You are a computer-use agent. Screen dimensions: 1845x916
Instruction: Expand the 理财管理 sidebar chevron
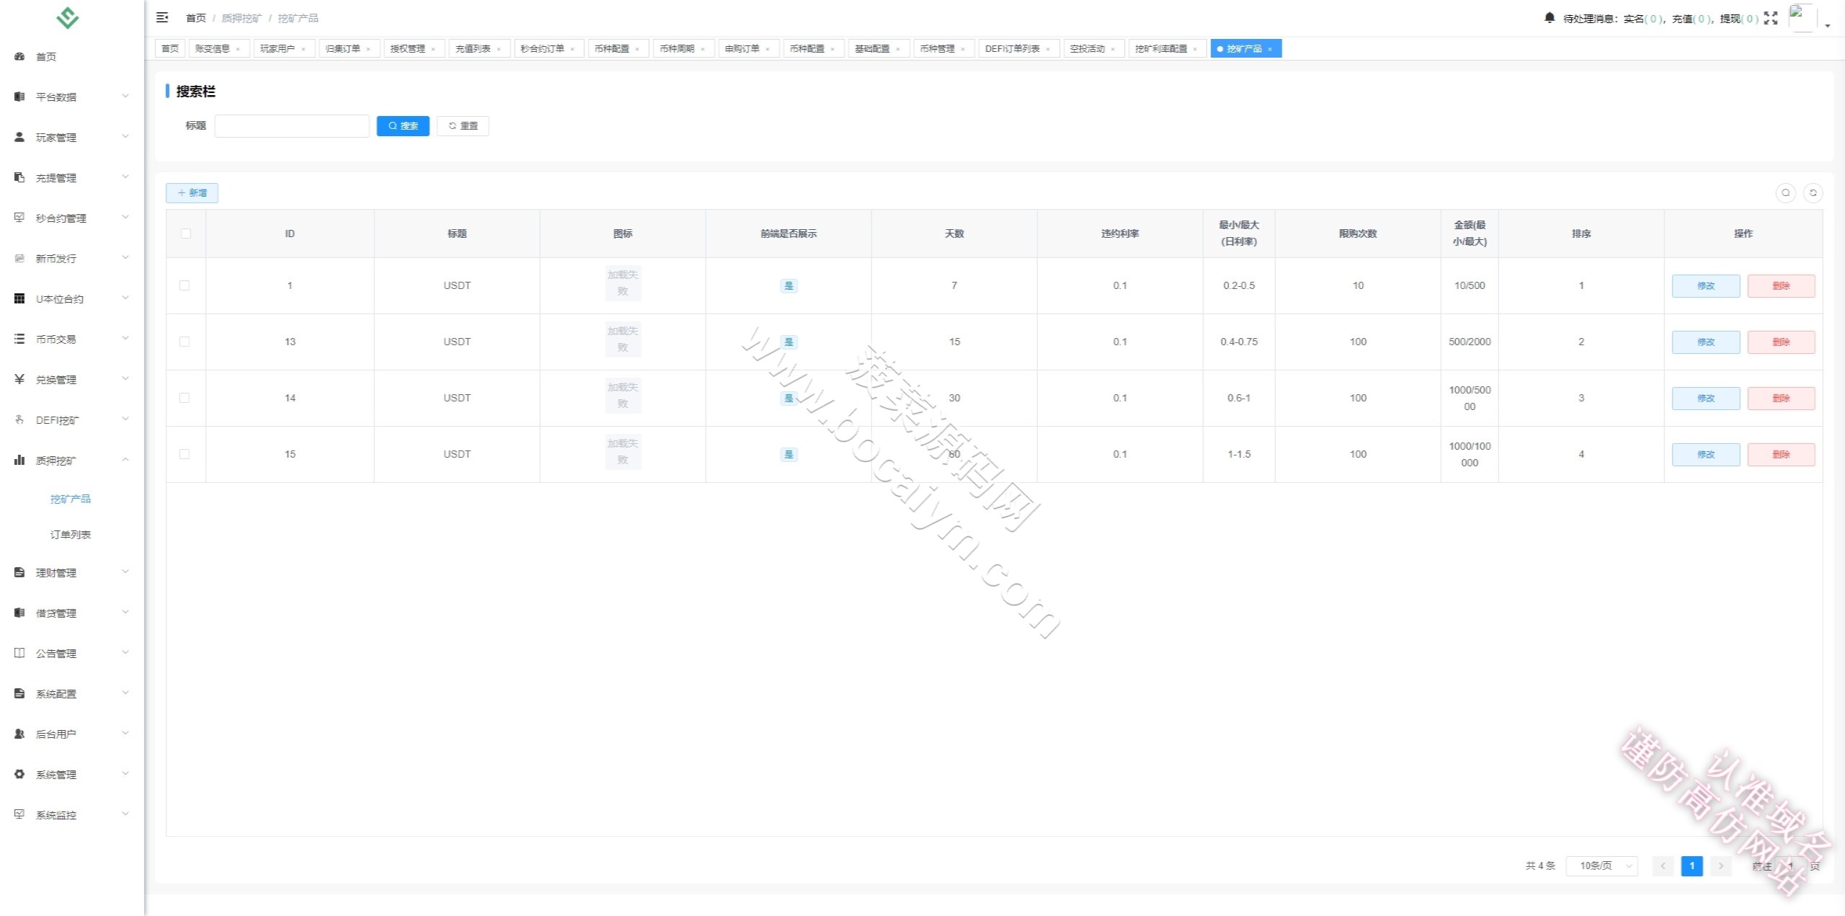click(125, 572)
